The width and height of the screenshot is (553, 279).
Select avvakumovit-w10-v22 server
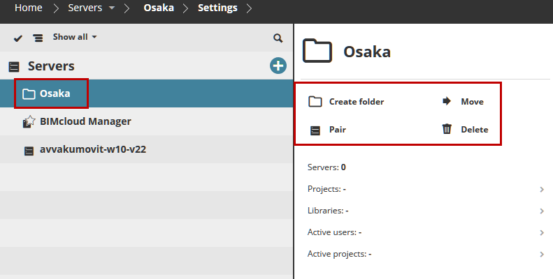coord(92,149)
